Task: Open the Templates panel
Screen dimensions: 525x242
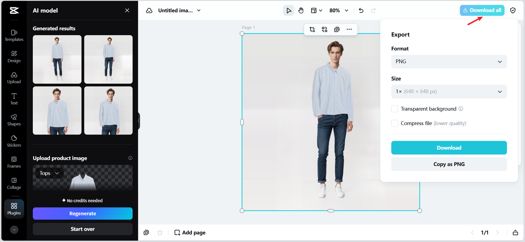Action: click(14, 35)
